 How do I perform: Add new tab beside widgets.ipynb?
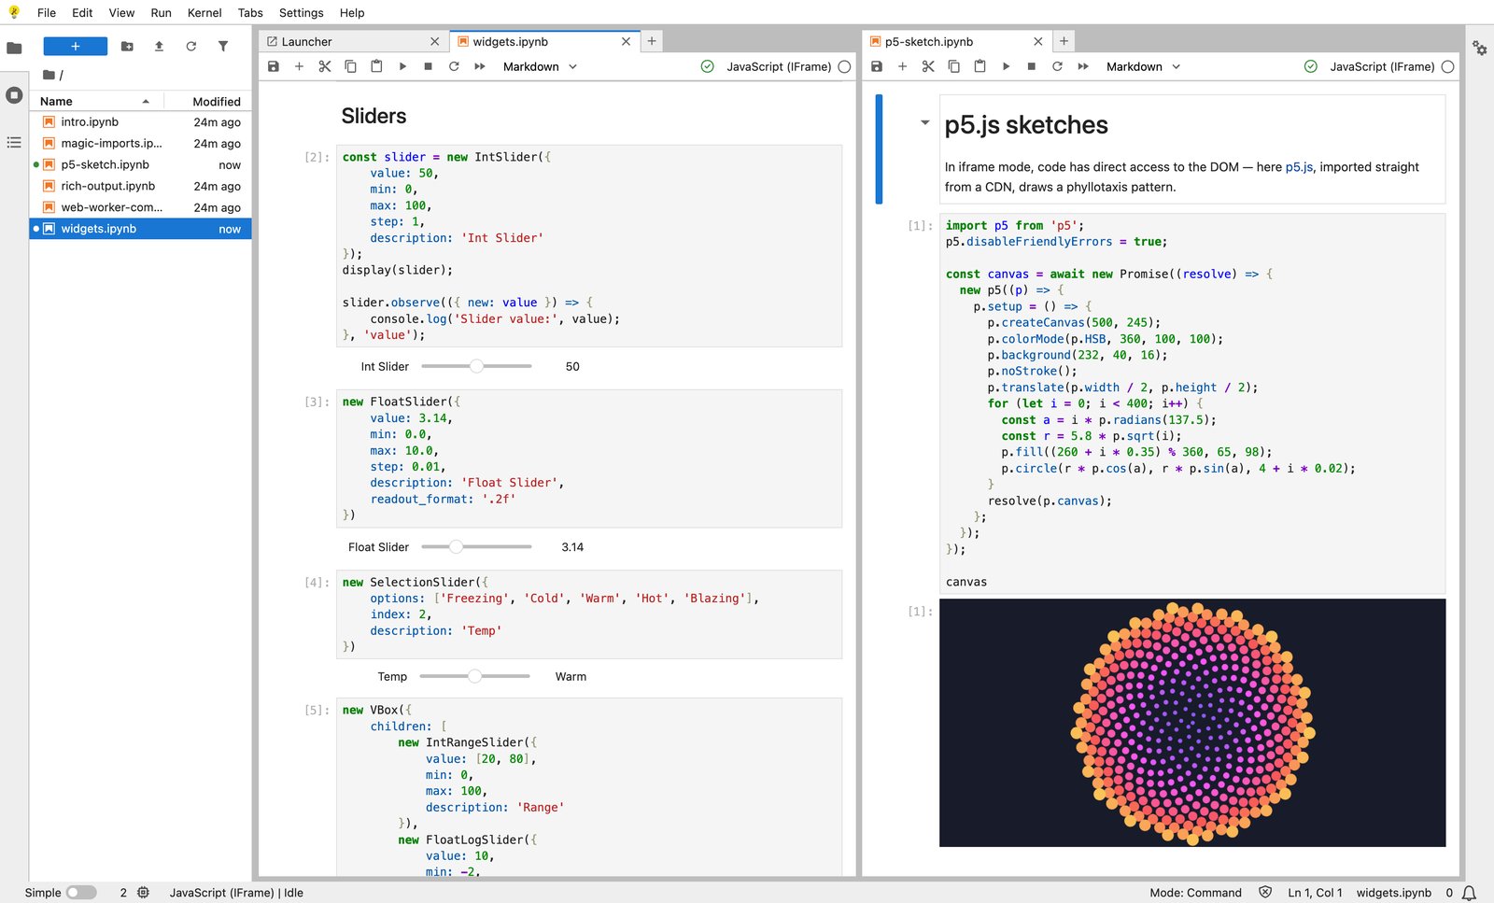pos(652,41)
